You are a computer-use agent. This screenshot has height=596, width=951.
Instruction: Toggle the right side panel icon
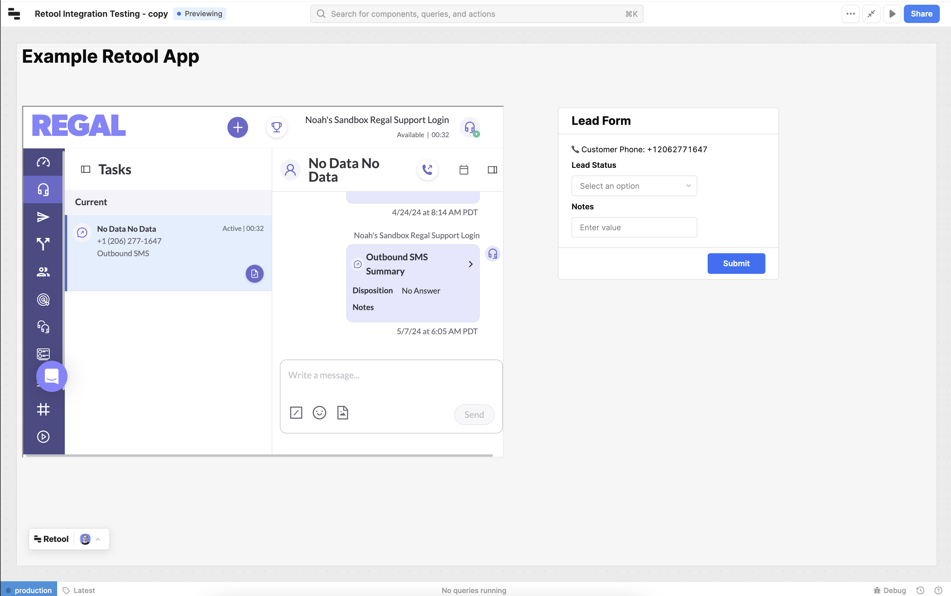492,170
